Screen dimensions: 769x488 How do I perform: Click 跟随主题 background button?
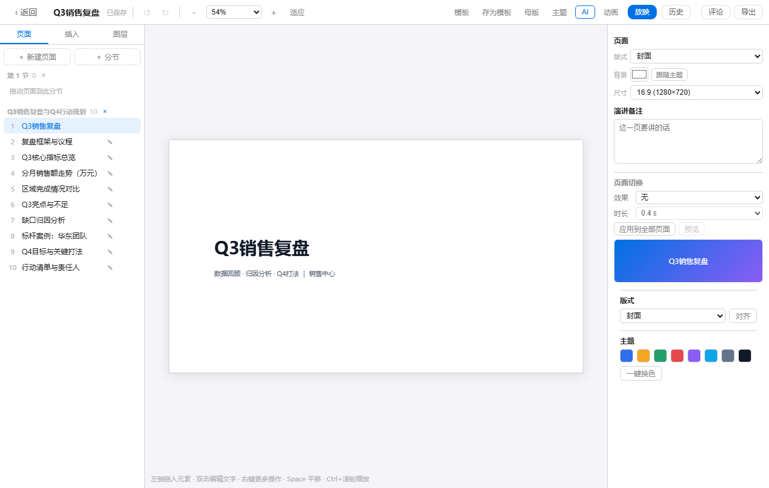(669, 75)
